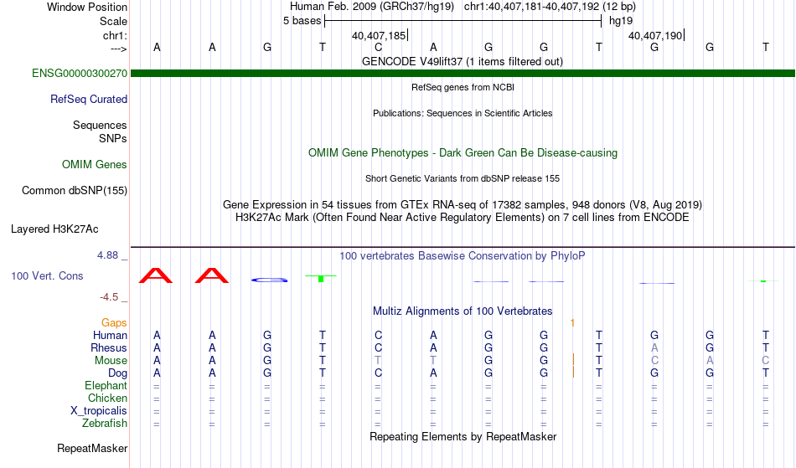Click the Elephant species label

[x=106, y=385]
